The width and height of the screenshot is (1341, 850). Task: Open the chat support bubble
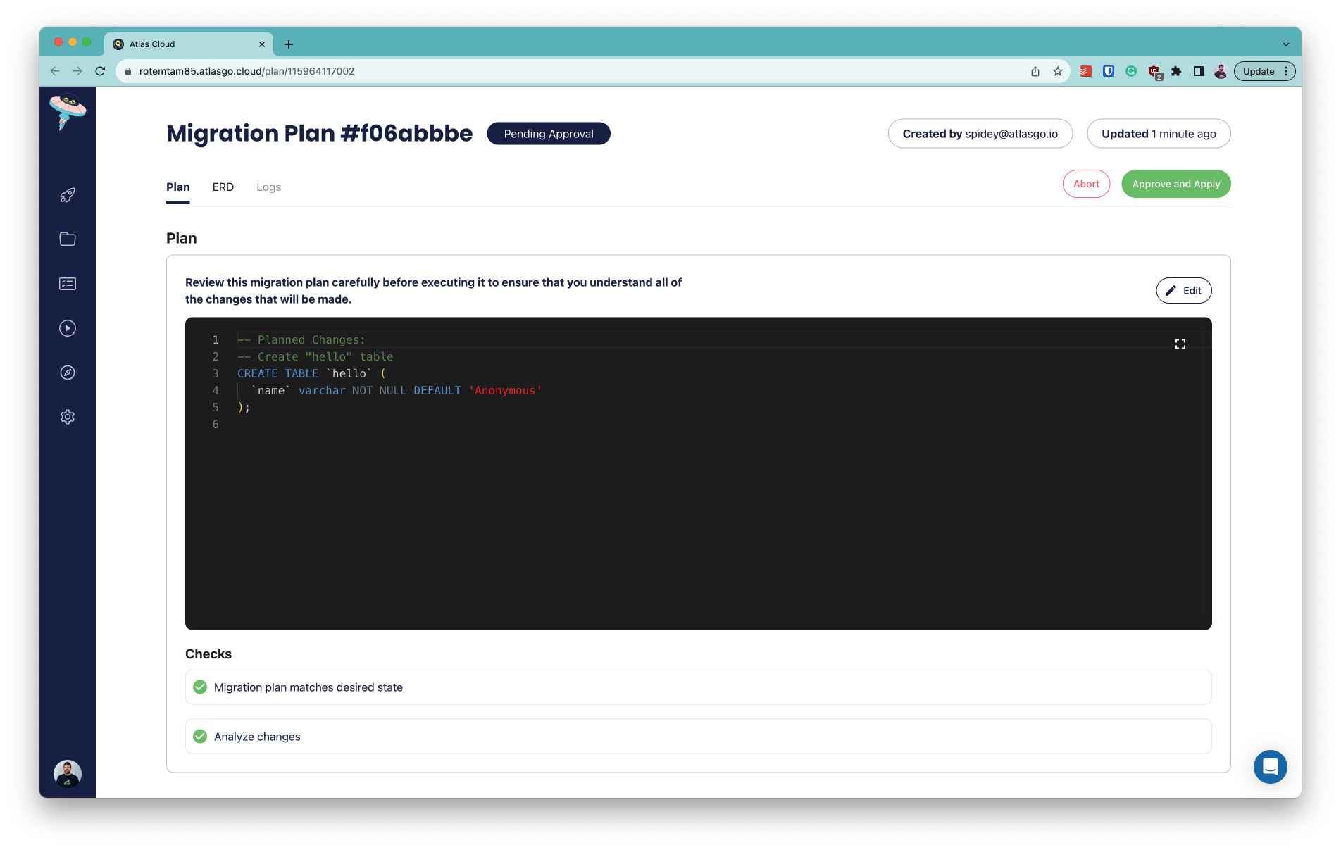[x=1270, y=767]
